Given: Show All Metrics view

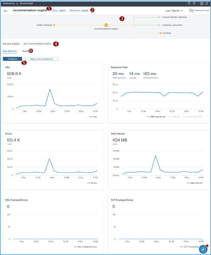Looking at the screenshot, I should (12, 59).
